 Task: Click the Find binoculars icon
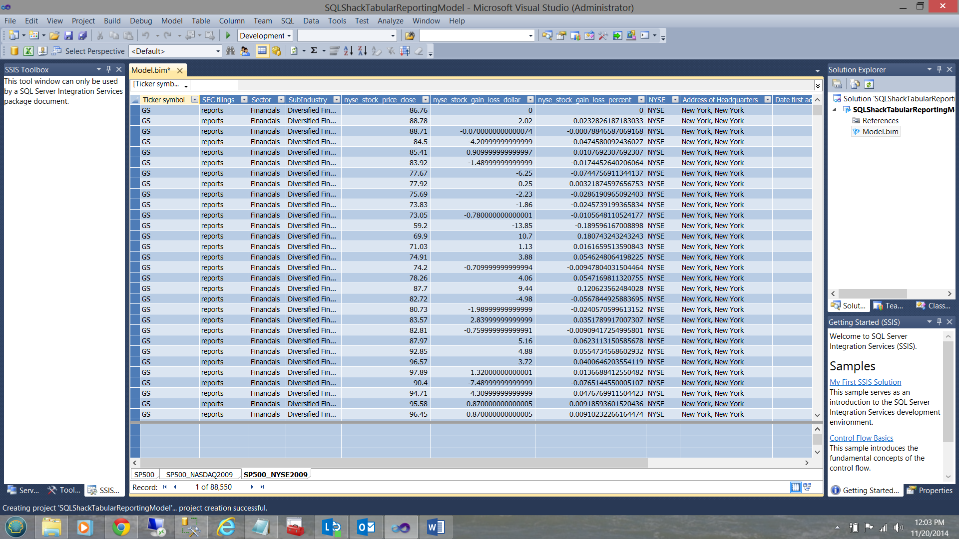230,51
